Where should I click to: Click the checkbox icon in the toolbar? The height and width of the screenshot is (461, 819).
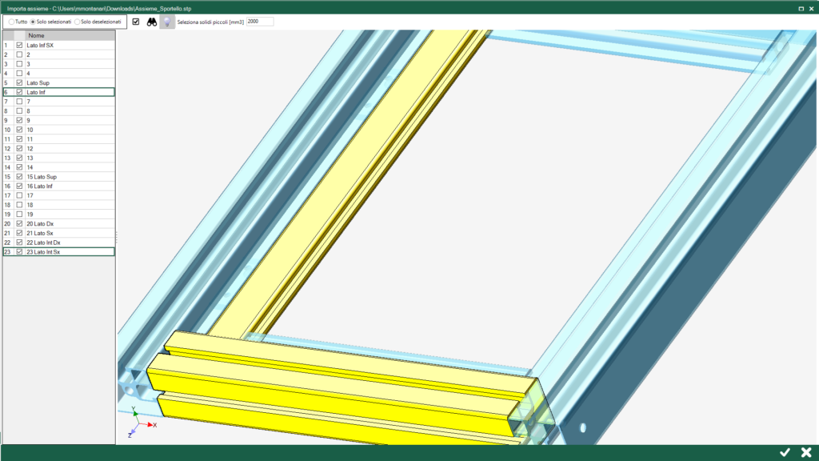[x=135, y=22]
